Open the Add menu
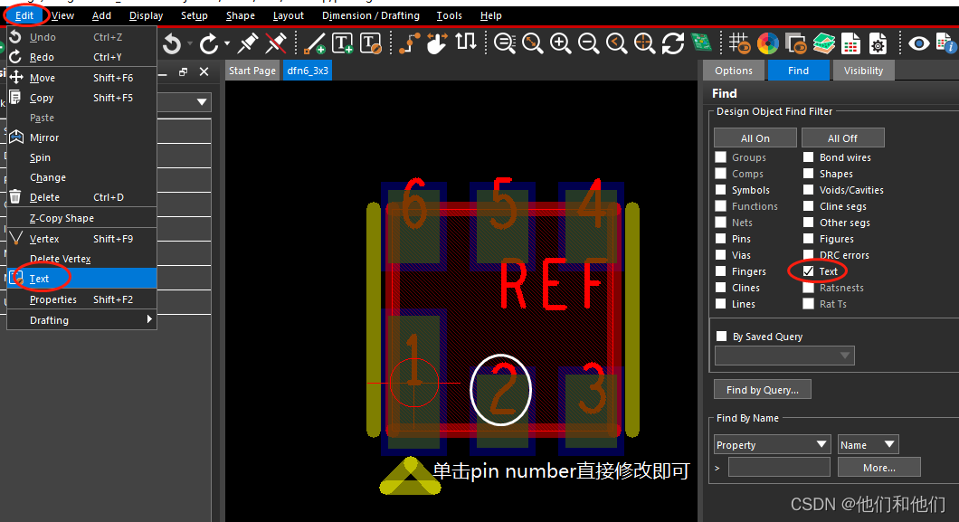Viewport: 959px width, 522px height. [101, 15]
